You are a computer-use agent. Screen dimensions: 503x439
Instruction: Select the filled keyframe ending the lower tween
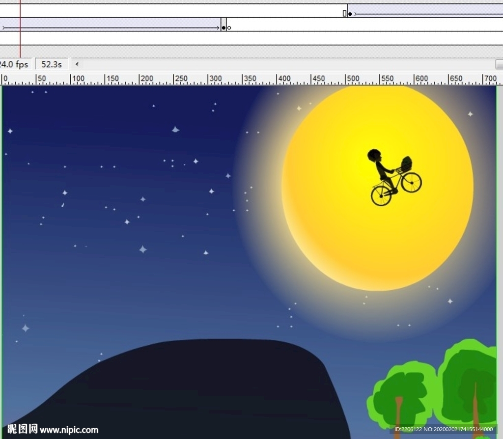click(224, 28)
